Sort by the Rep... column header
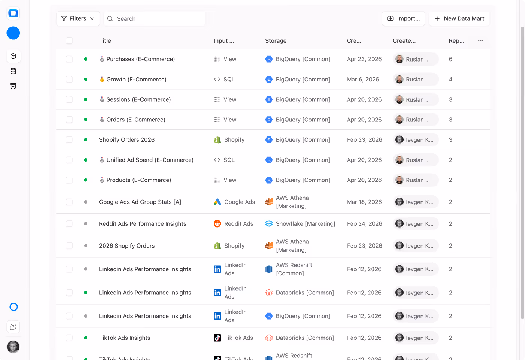 [456, 40]
